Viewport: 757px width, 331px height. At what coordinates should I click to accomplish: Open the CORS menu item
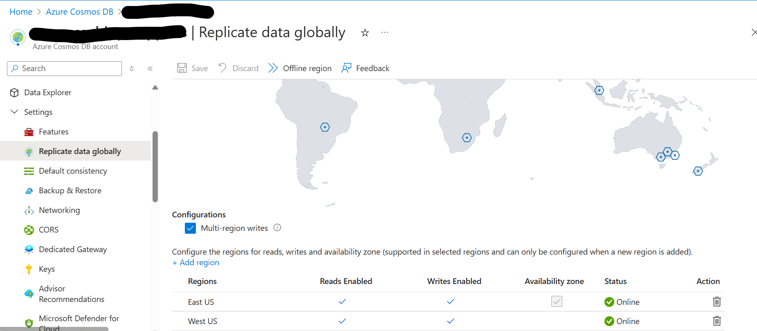click(48, 230)
